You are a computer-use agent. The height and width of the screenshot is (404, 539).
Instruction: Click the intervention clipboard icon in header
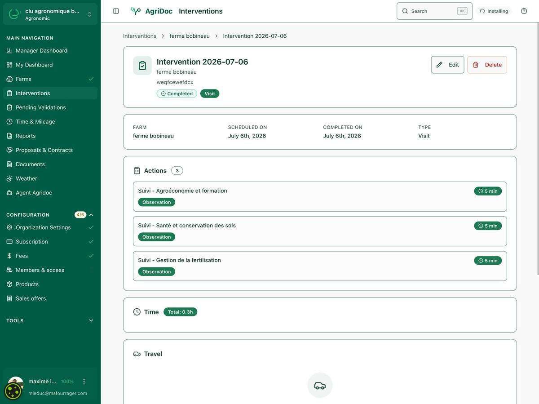tap(142, 66)
